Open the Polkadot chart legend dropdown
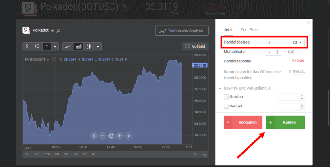Viewport: 330px width, 167px height. pyautogui.click(x=37, y=60)
